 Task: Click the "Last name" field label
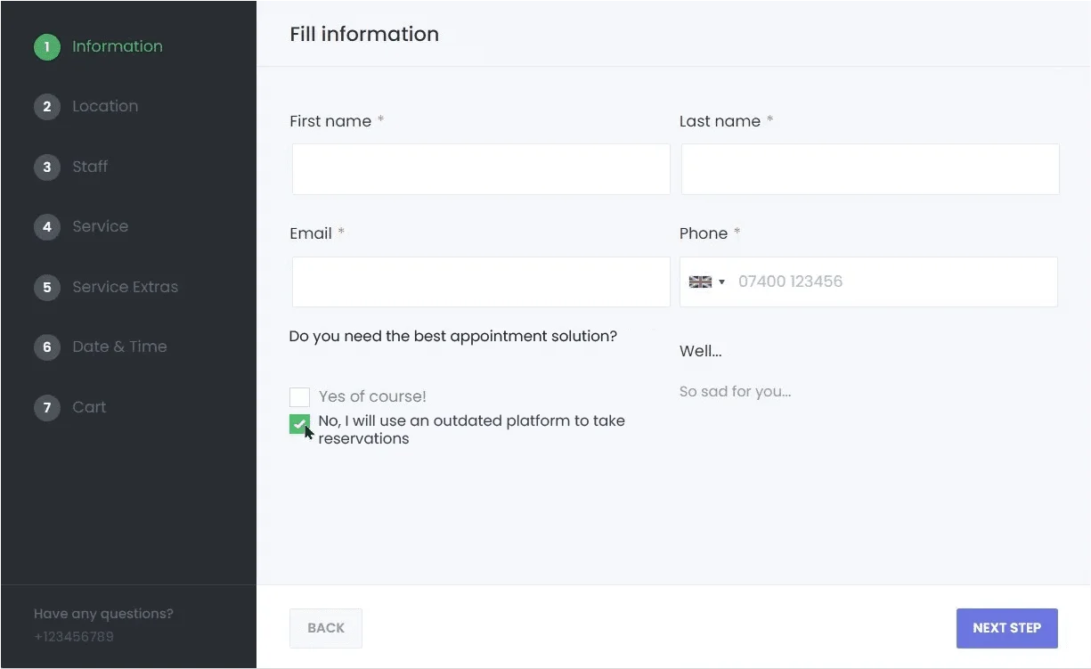point(720,121)
